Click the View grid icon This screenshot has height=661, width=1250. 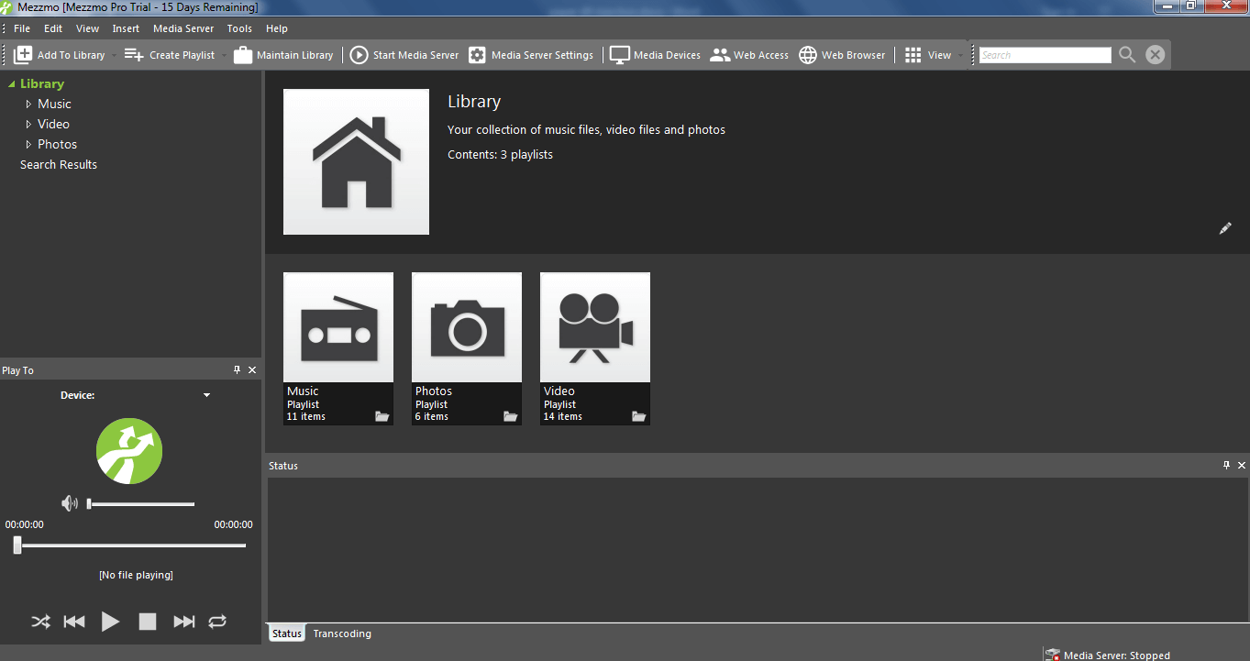(x=913, y=55)
